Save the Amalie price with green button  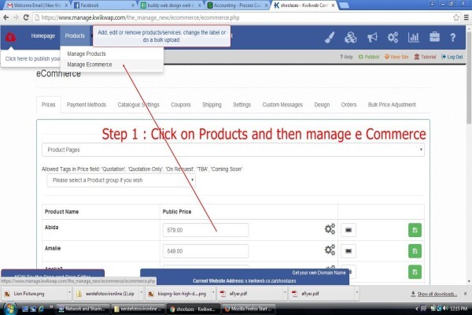[x=415, y=251]
